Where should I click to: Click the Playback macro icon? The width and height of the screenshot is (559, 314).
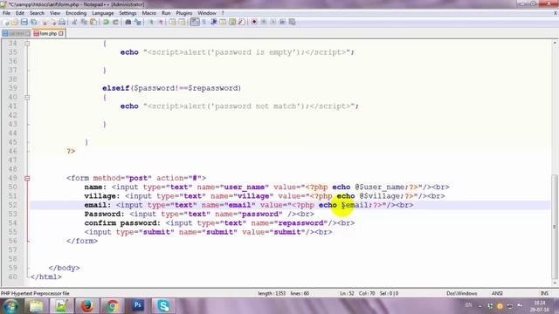[x=273, y=22]
